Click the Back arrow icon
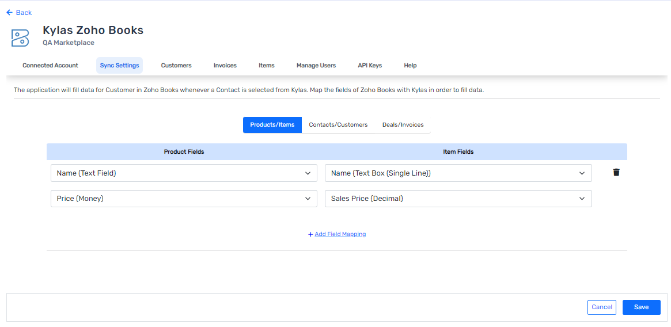This screenshot has width=671, height=327. pyautogui.click(x=9, y=13)
